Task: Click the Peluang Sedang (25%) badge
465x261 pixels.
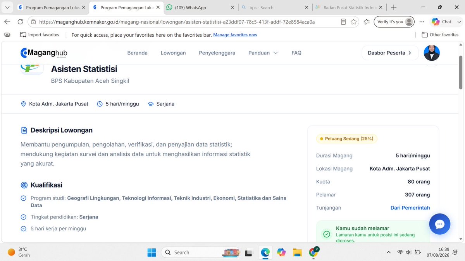Action: click(347, 138)
